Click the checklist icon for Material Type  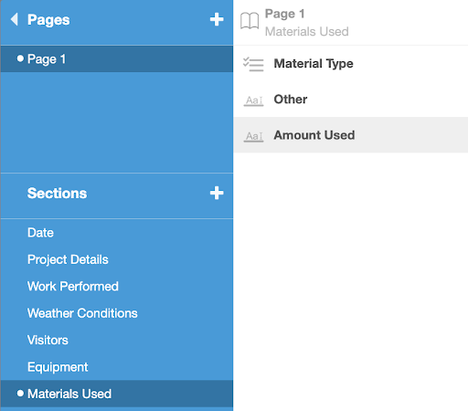pos(253,64)
